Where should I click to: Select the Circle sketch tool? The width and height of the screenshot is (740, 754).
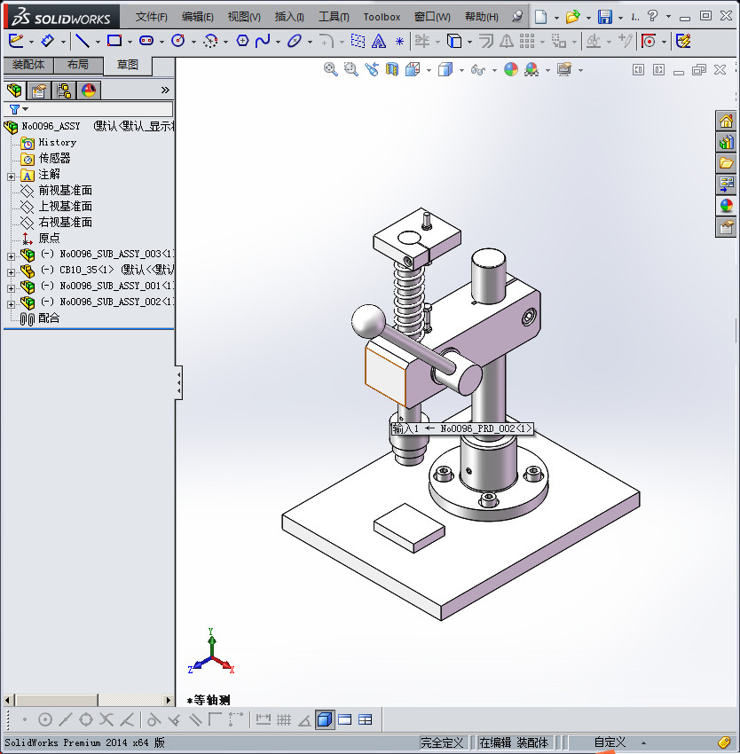178,41
